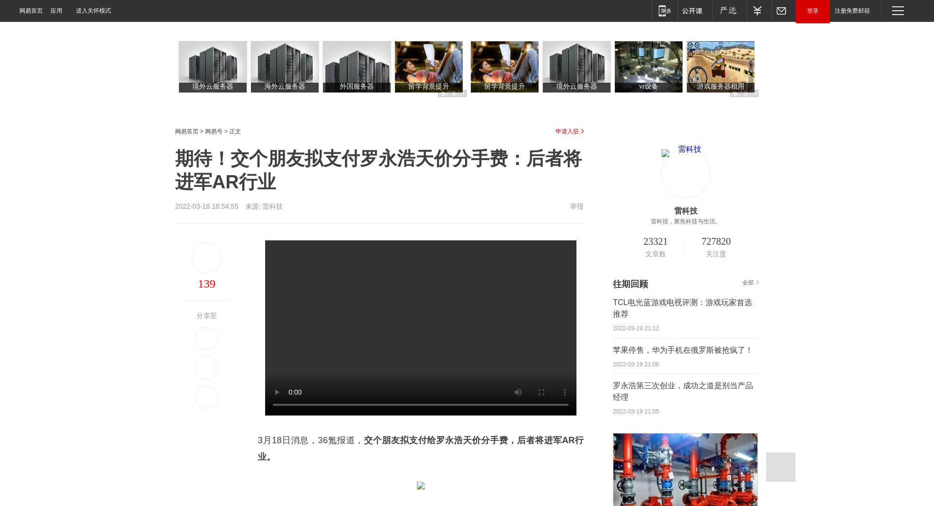Click the NetEase mobile app phone icon
The height and width of the screenshot is (506, 934).
click(665, 11)
